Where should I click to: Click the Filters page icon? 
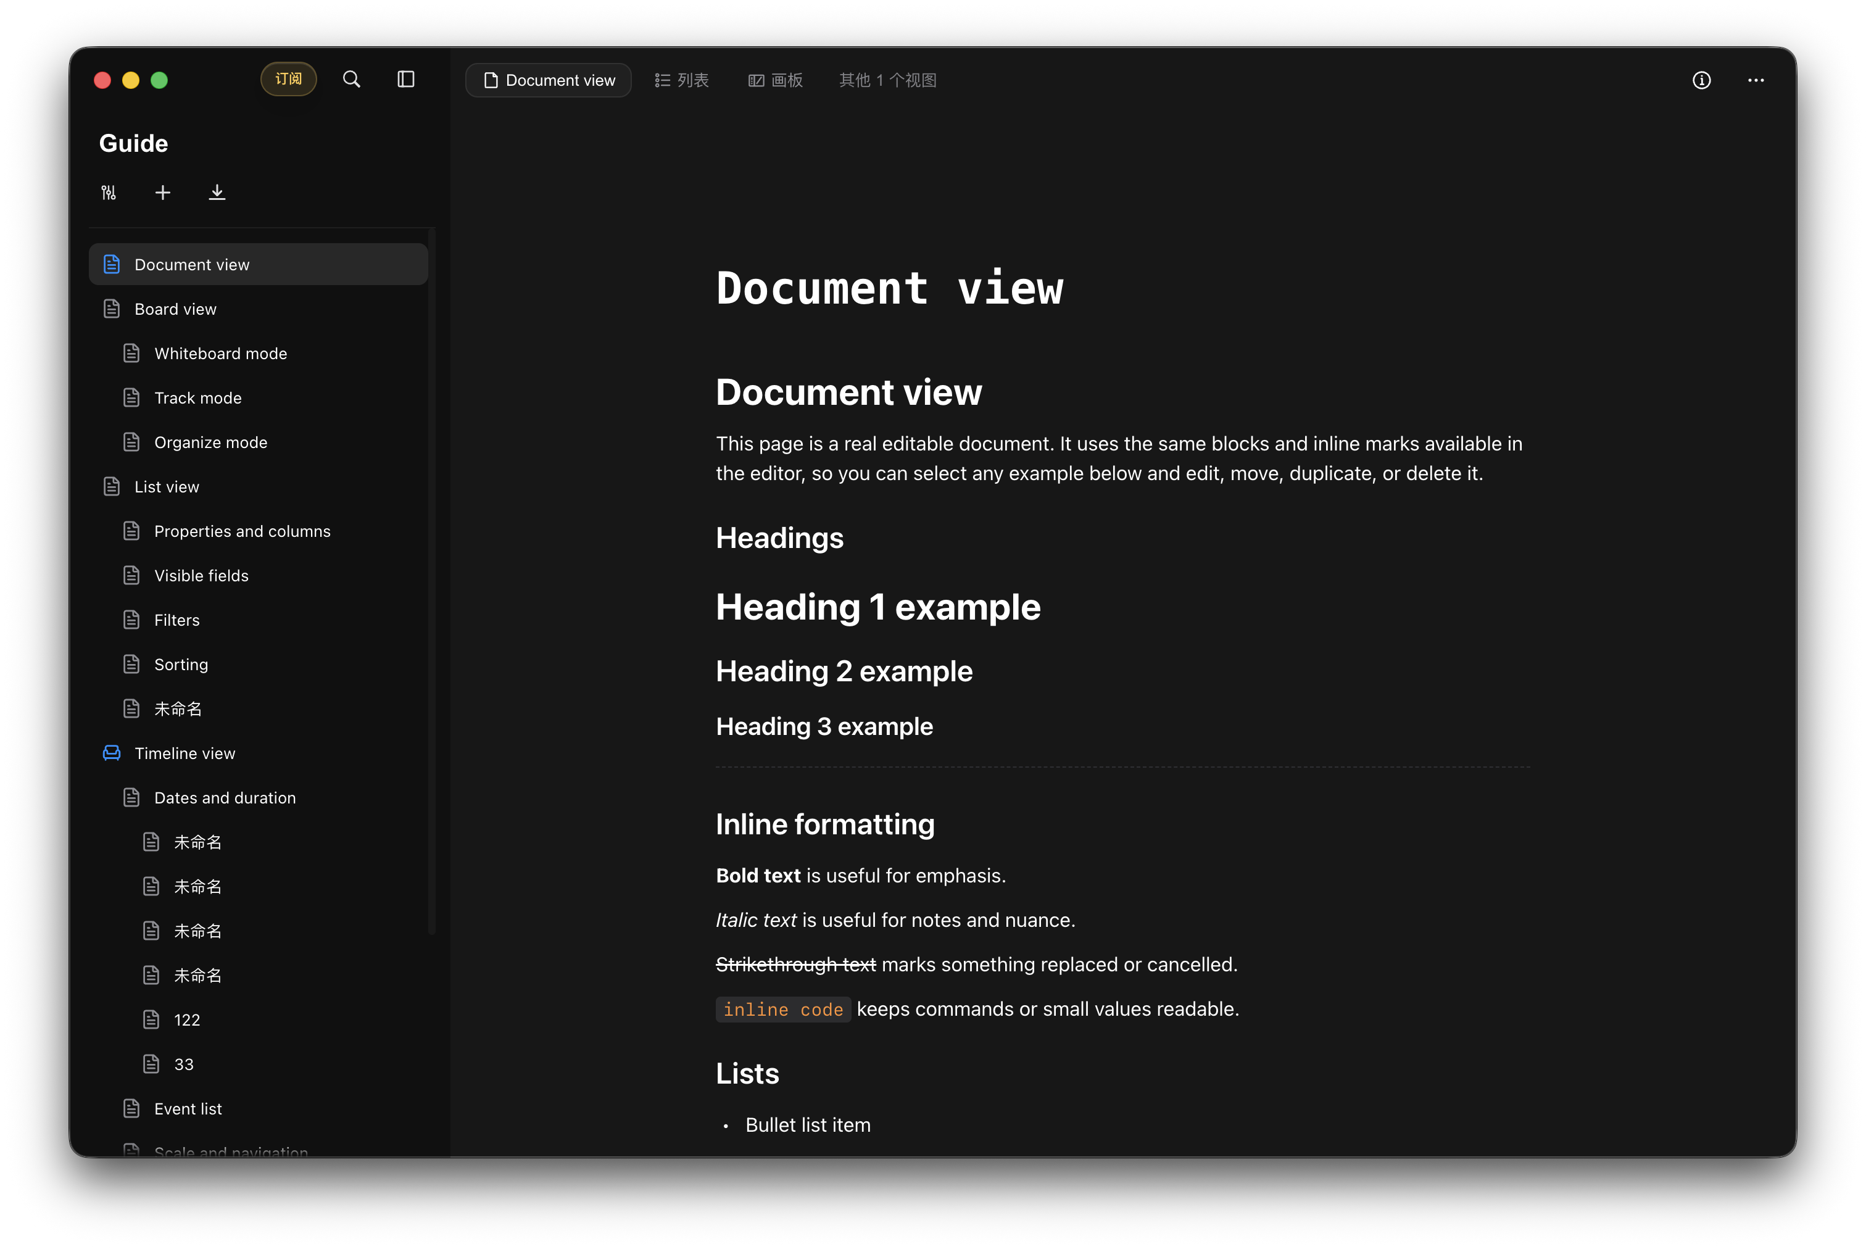(131, 620)
